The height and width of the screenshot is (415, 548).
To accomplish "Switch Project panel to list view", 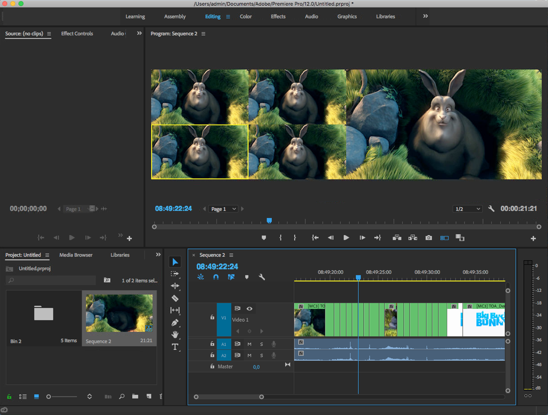I will pyautogui.click(x=23, y=397).
